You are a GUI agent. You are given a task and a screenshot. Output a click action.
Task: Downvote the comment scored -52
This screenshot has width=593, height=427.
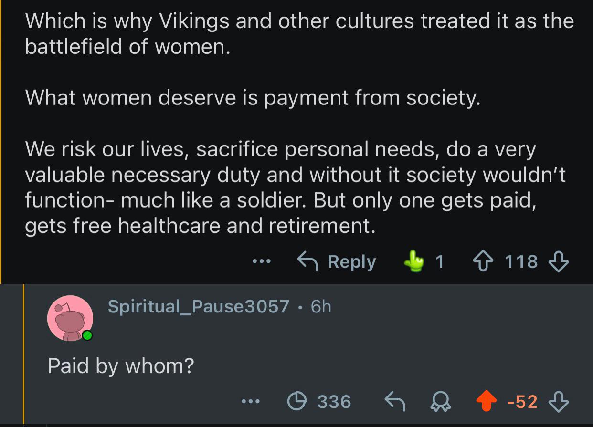pyautogui.click(x=559, y=402)
